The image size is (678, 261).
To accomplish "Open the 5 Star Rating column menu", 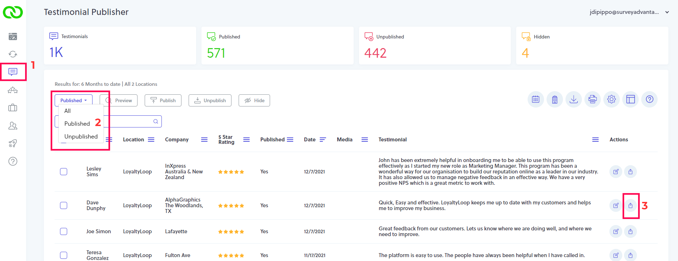I will pos(246,140).
